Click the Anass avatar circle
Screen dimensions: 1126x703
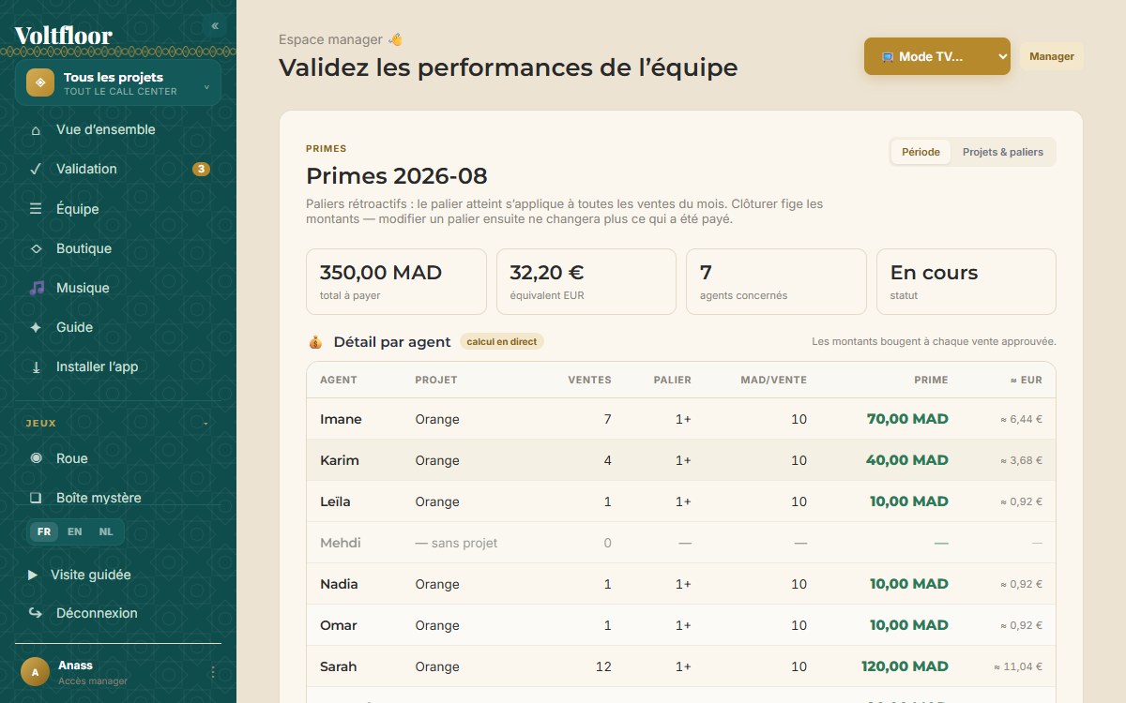click(x=35, y=672)
